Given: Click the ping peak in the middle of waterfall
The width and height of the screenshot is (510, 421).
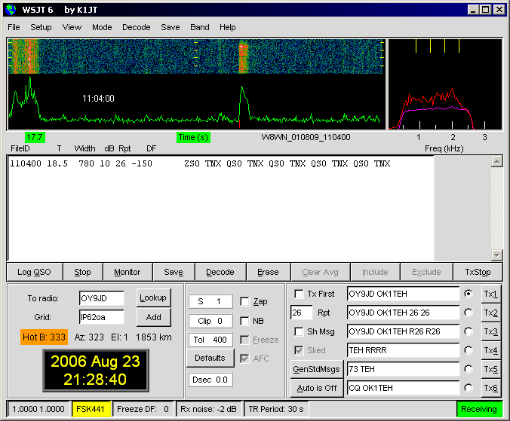Looking at the screenshot, I should [243, 56].
